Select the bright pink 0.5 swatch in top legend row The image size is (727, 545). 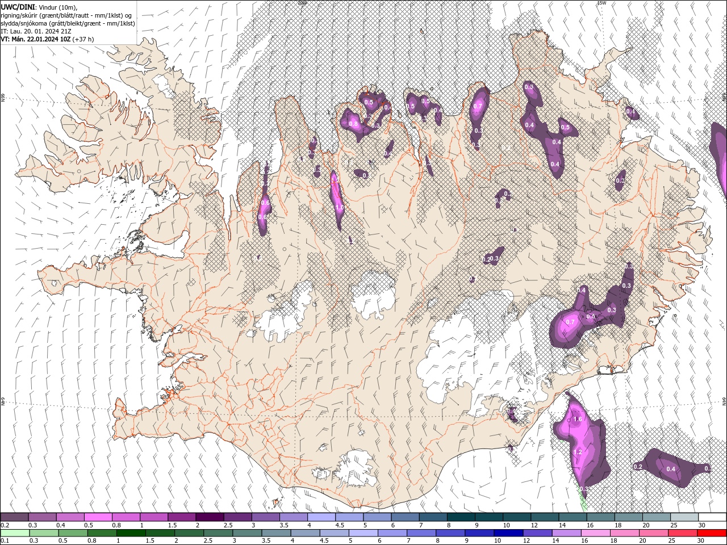click(98, 517)
